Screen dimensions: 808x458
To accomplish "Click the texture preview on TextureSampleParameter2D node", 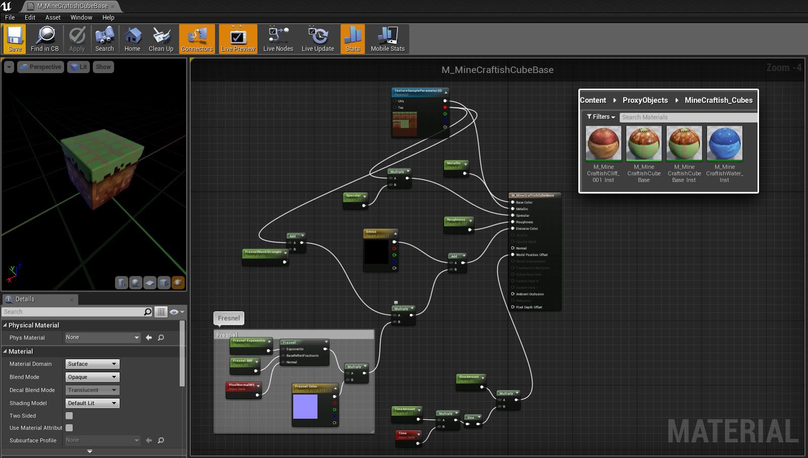I will pyautogui.click(x=405, y=124).
